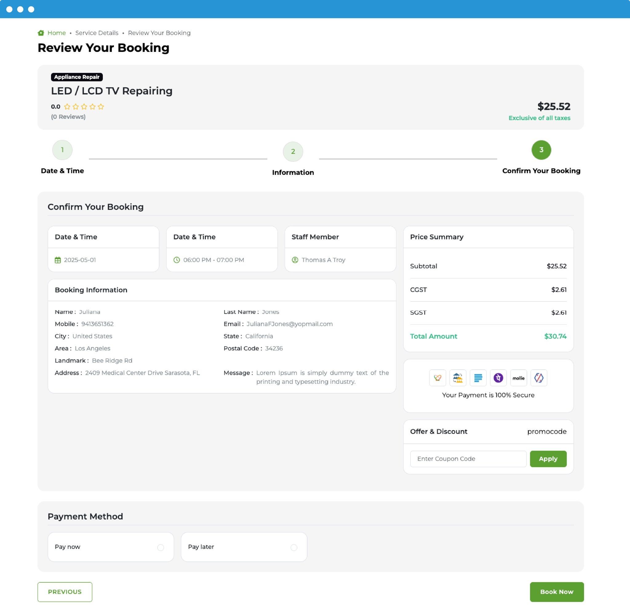Viewport: 630px width, 607px height.
Task: Select the Pay later radio option
Action: (x=293, y=547)
